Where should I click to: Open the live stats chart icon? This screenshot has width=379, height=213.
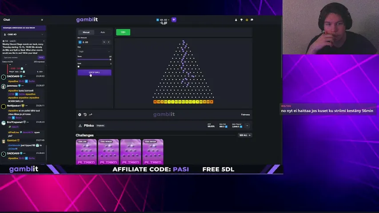pyautogui.click(x=91, y=114)
